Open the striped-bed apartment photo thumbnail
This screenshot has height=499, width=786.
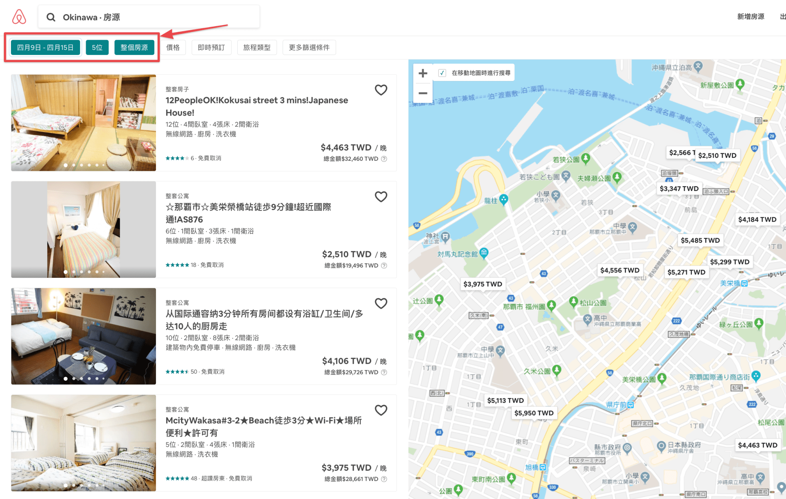coord(83,229)
